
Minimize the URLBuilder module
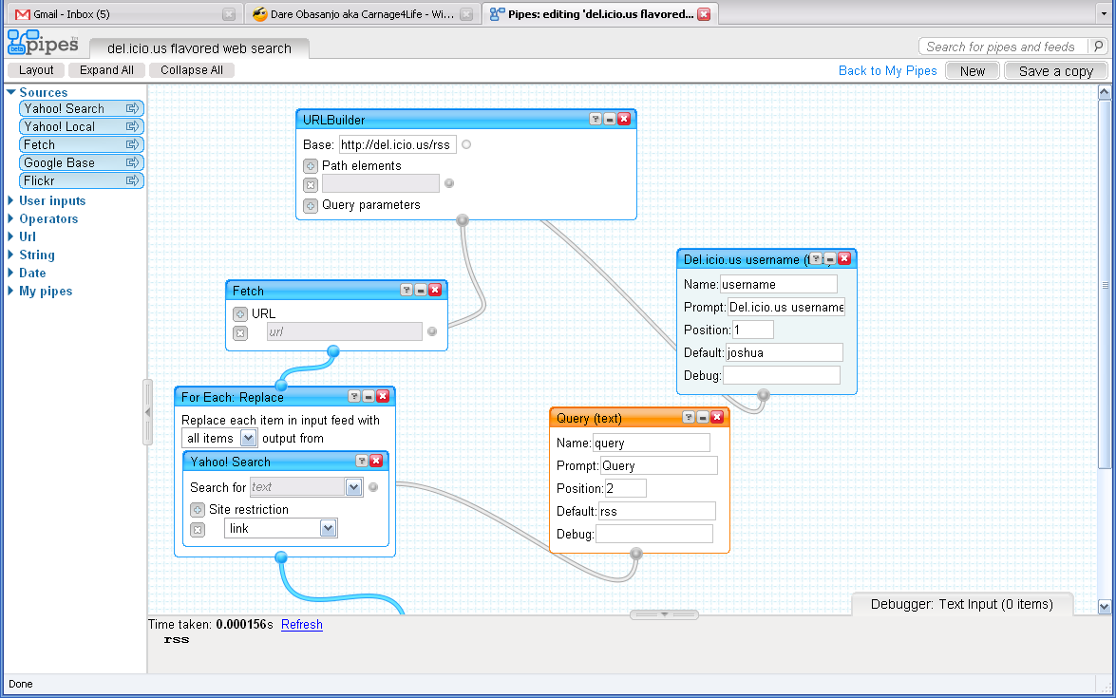click(x=609, y=119)
